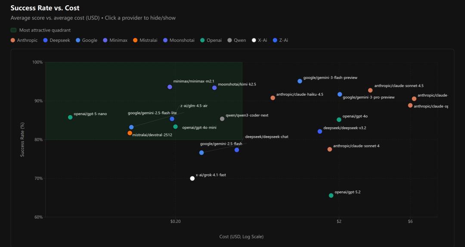Click the Most attractive quadrant green swatch
This screenshot has width=465, height=247.
point(14,30)
